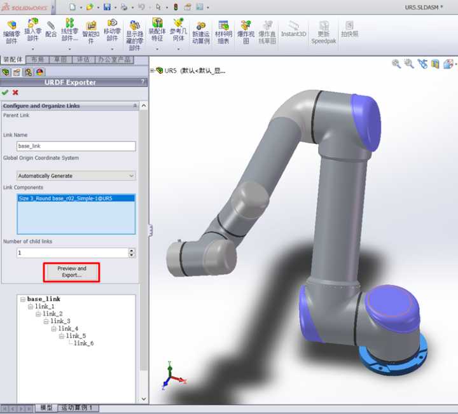
Task: Save the assembly with the floppy icon
Action: [107, 7]
